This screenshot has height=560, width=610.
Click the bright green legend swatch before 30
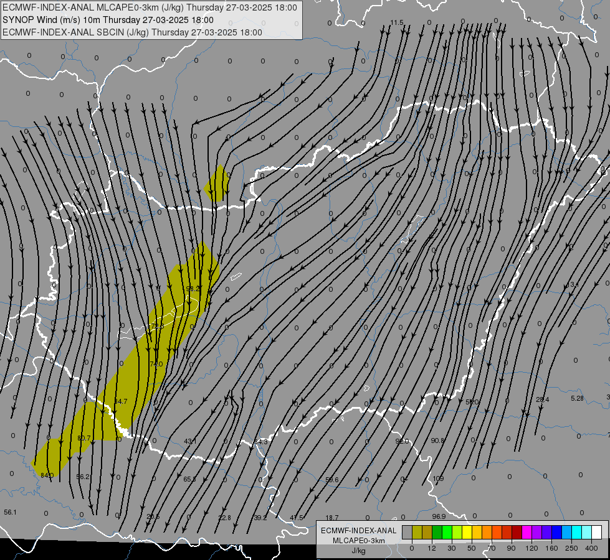pos(447,532)
